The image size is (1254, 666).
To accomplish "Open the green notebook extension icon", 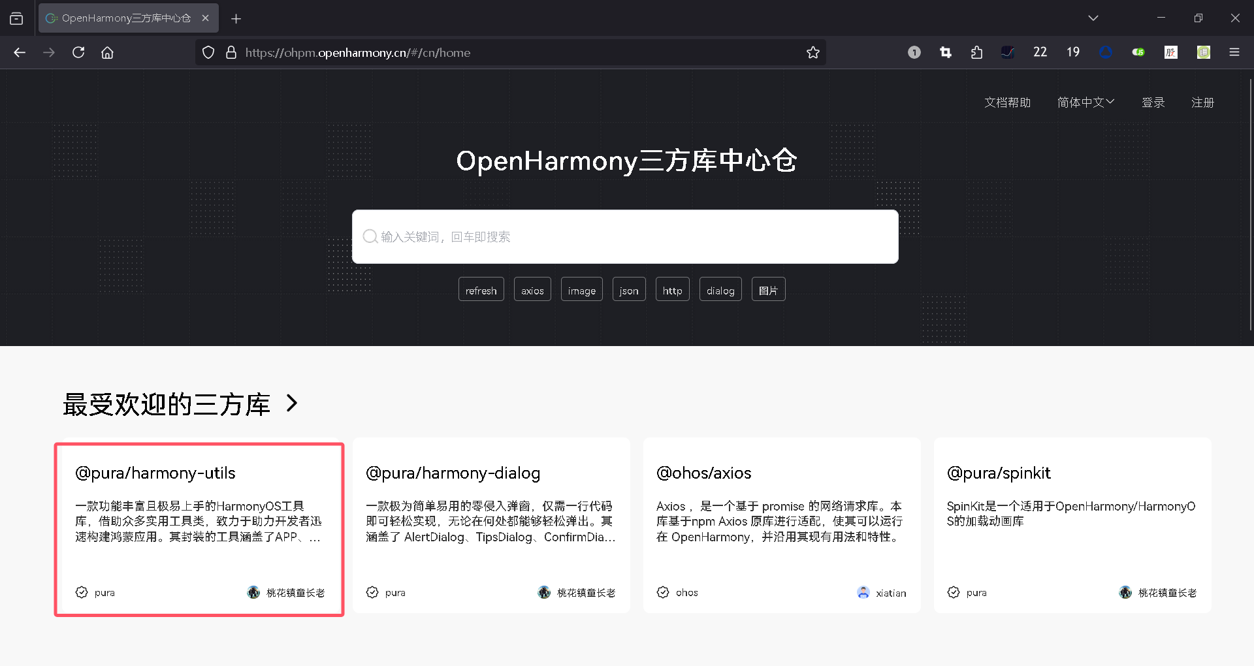I will pos(1203,52).
